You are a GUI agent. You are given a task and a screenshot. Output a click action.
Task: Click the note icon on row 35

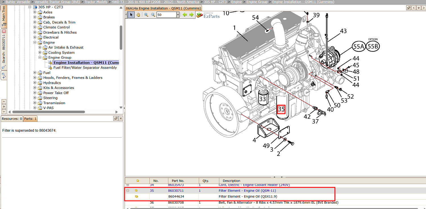point(136,191)
